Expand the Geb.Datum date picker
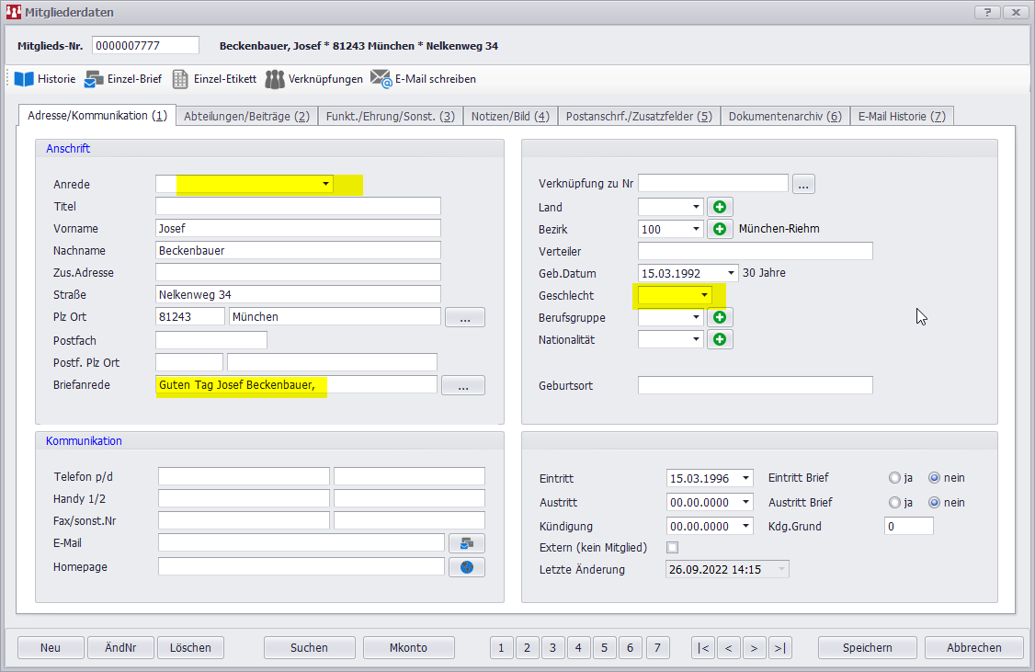This screenshot has height=672, width=1035. [x=731, y=273]
